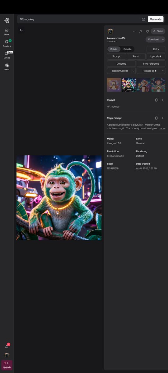Viewport: 168px width, 373px height.
Task: Open the Canvas beta sidebar item
Action: click(x=7, y=55)
